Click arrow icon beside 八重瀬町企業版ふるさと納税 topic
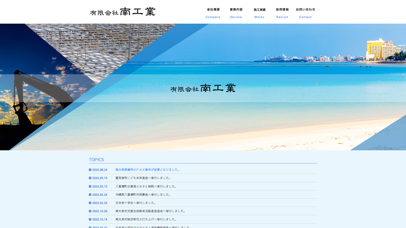Viewport: 406px width, 228px height. coord(90,186)
